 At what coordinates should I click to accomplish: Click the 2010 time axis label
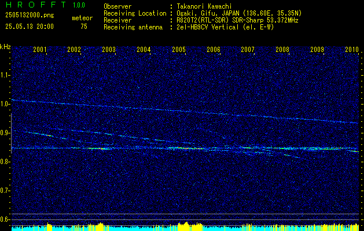click(352, 50)
